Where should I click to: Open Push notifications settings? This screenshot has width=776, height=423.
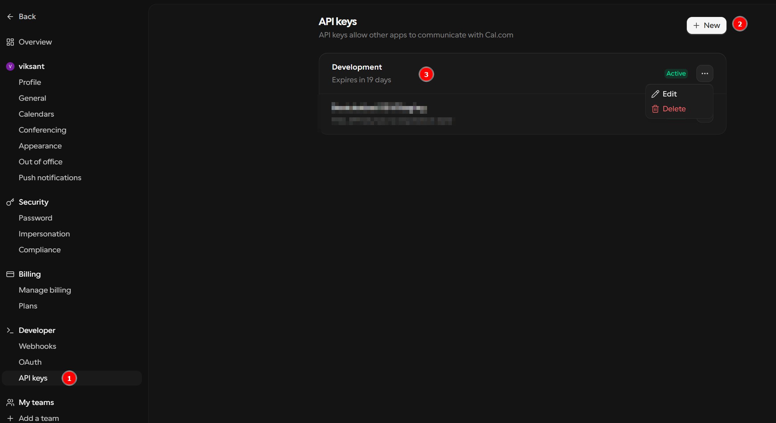tap(50, 178)
